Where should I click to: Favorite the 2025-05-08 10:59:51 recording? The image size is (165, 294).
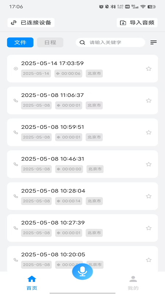coord(149,132)
